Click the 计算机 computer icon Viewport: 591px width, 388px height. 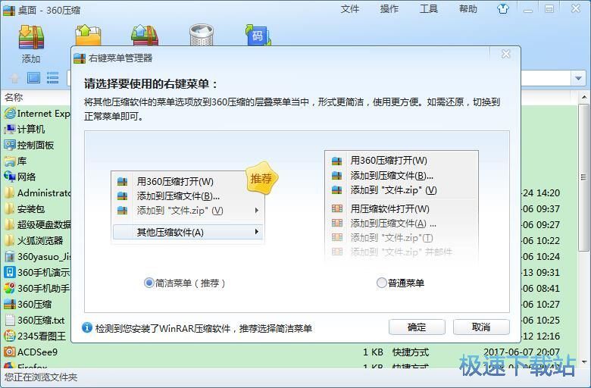[10, 129]
